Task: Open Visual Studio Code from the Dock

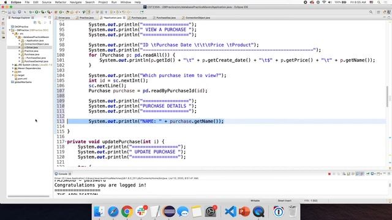Action: tap(230, 211)
